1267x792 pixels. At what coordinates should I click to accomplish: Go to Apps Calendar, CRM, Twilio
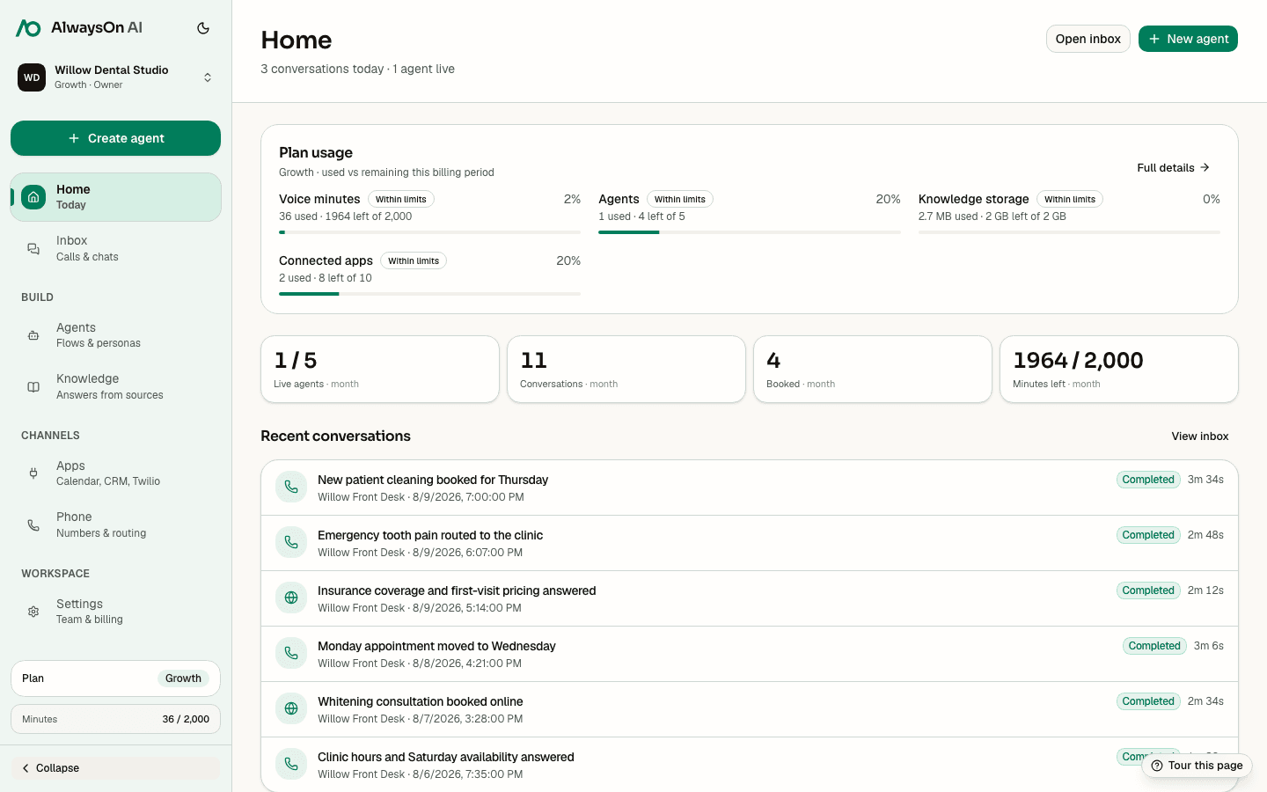pyautogui.click(x=115, y=473)
